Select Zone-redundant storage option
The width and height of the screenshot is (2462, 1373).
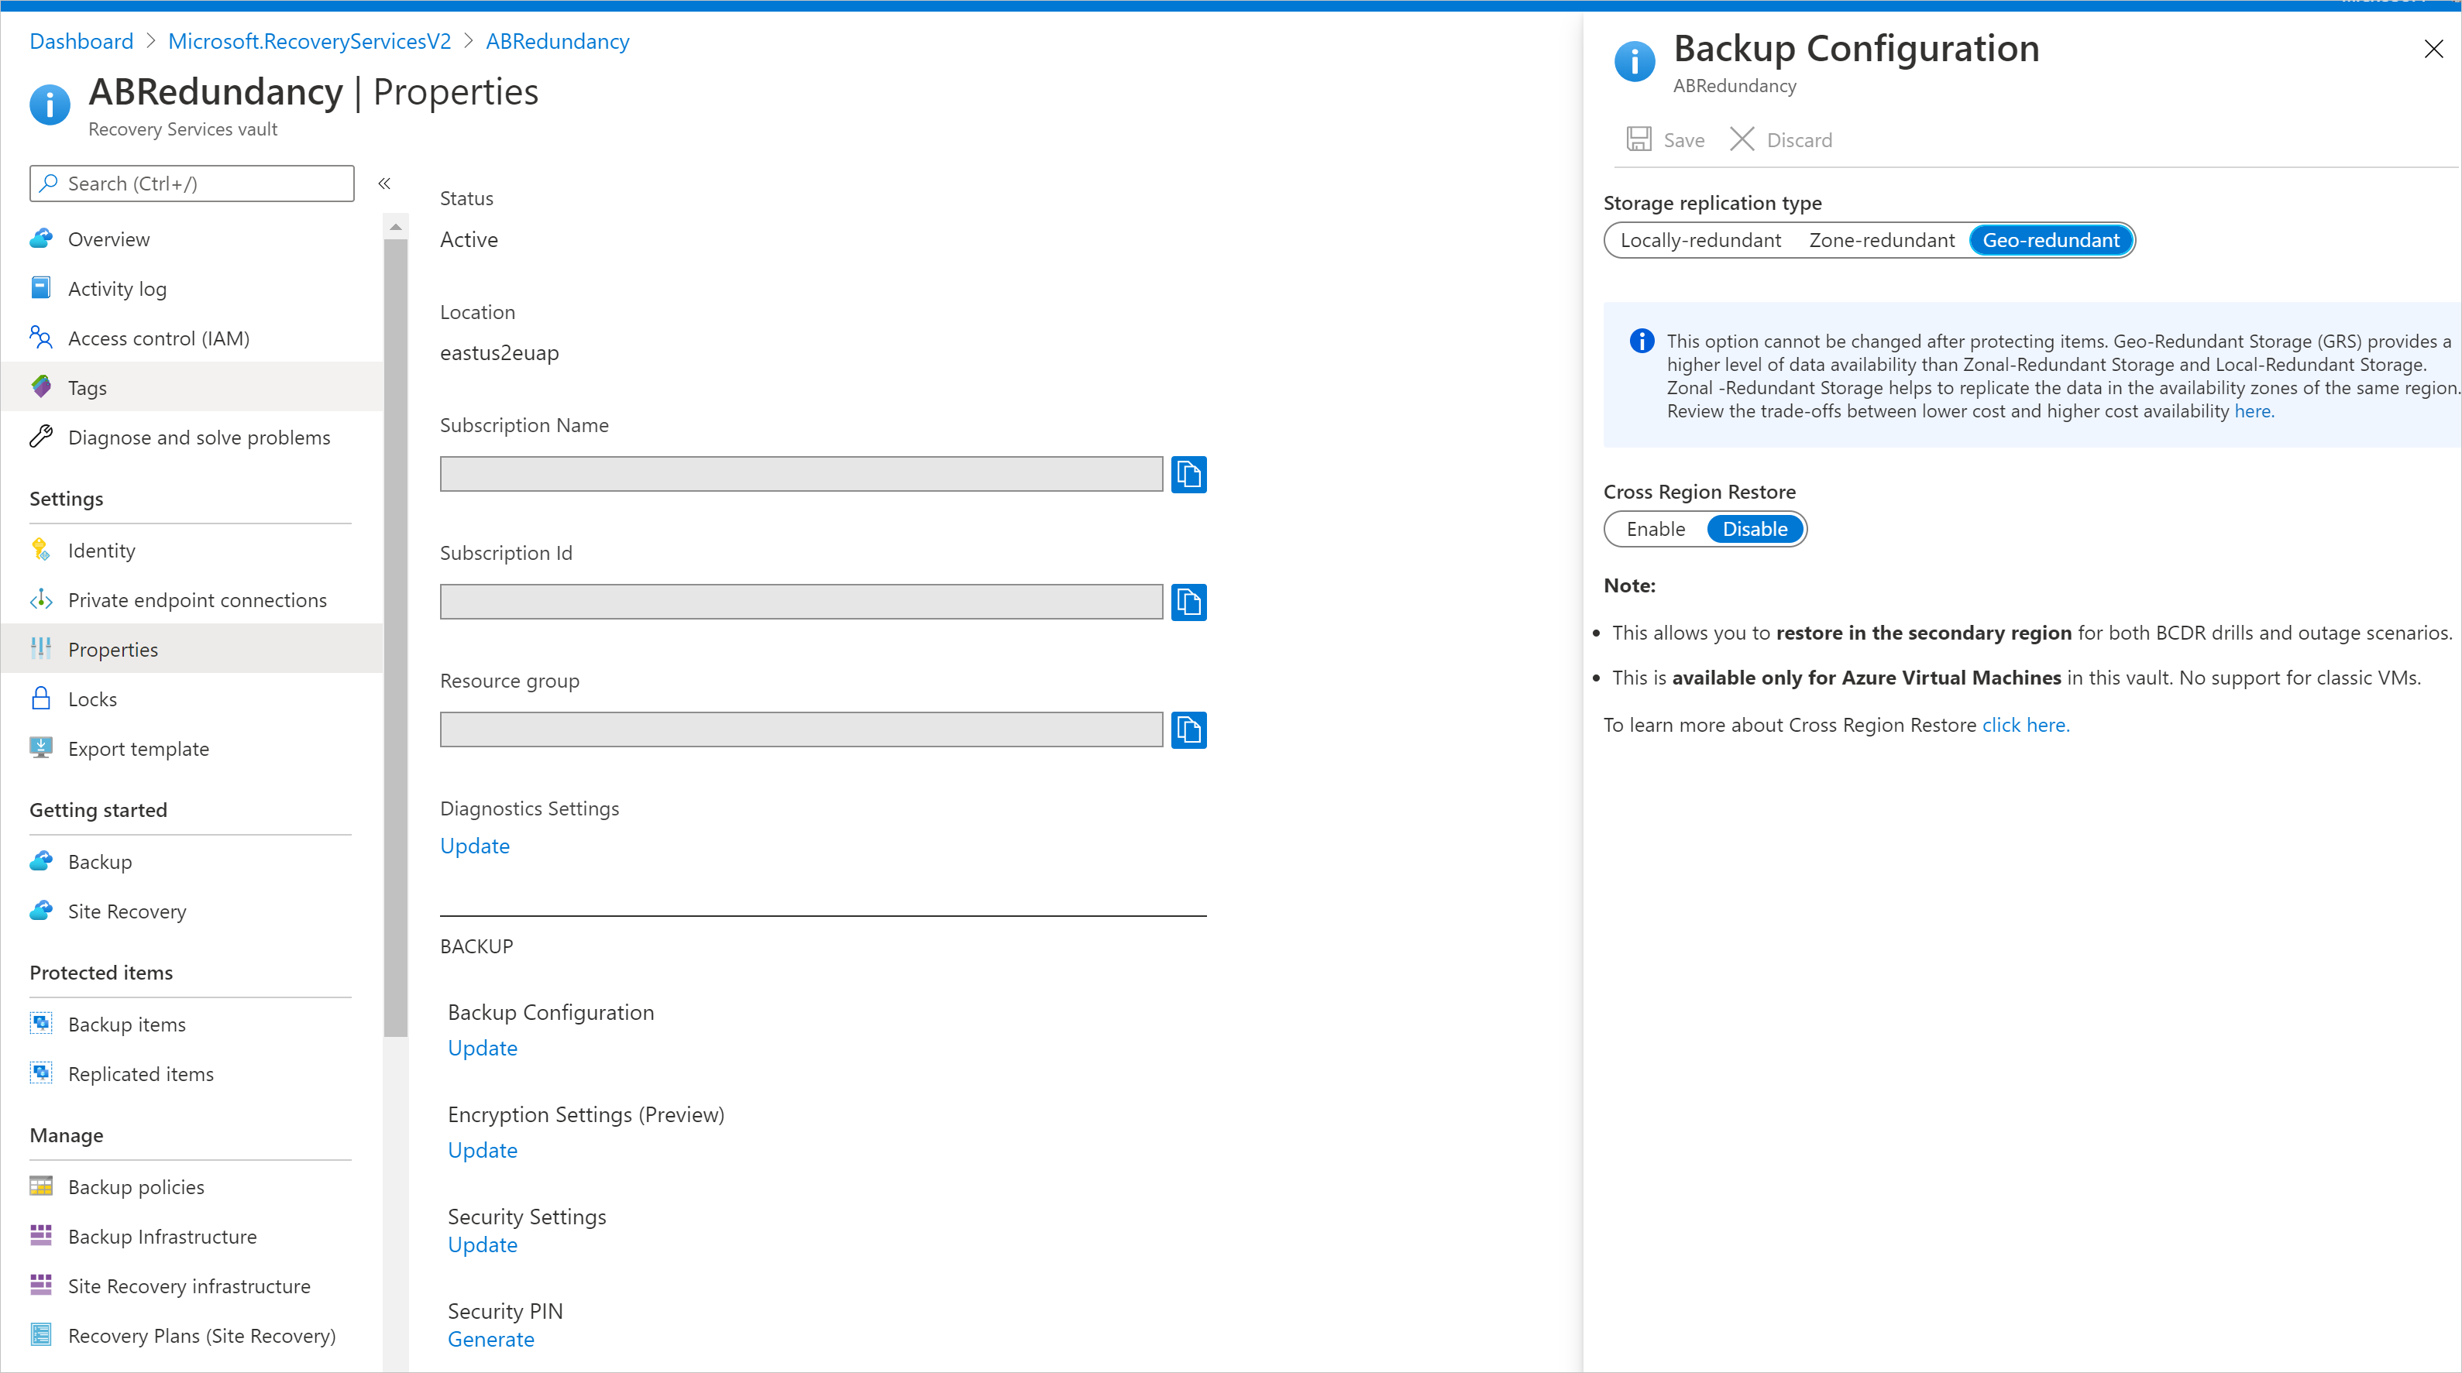[1880, 240]
